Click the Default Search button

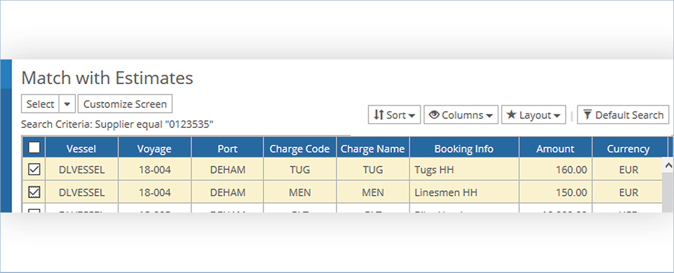[623, 115]
